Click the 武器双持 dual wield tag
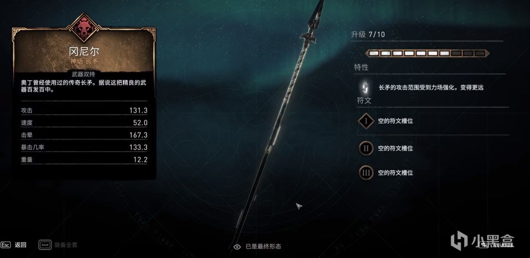Viewport: 530px width, 258px height. 84,74
